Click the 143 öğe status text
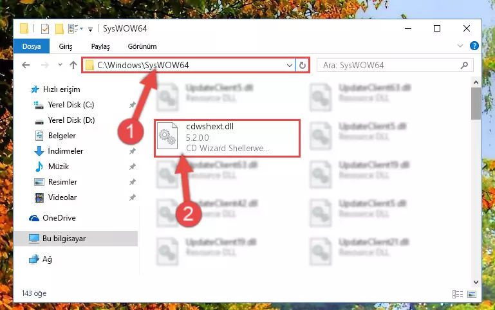Image resolution: width=495 pixels, height=310 pixels. coord(34,293)
